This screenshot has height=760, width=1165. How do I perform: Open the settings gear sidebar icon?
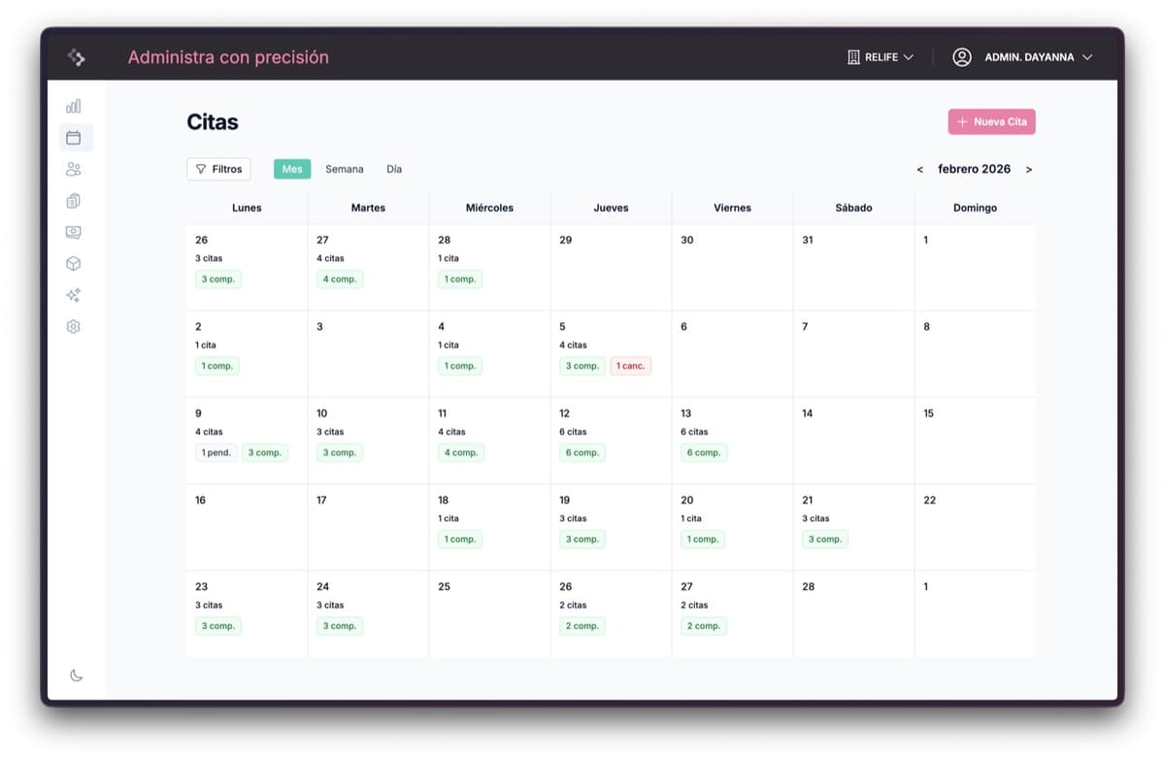click(74, 327)
